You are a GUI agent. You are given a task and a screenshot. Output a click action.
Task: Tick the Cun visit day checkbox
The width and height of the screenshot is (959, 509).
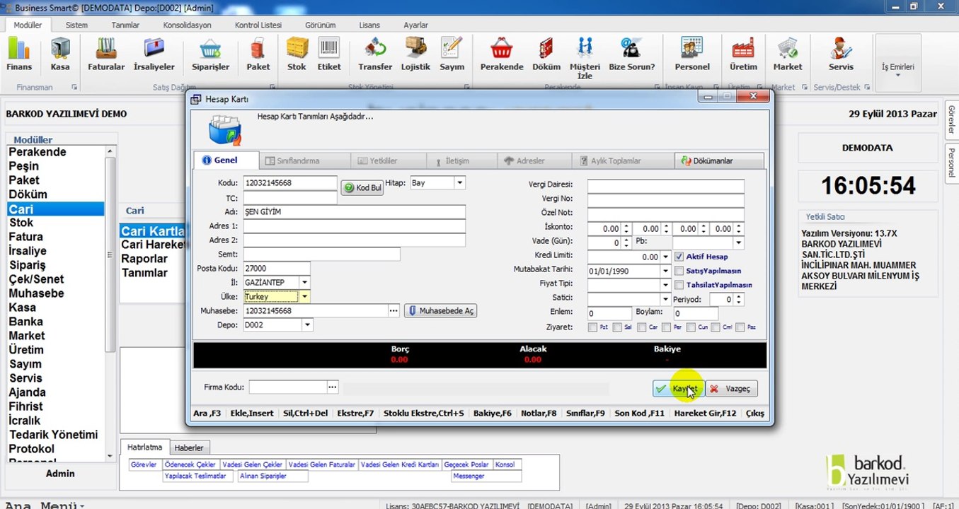[691, 327]
